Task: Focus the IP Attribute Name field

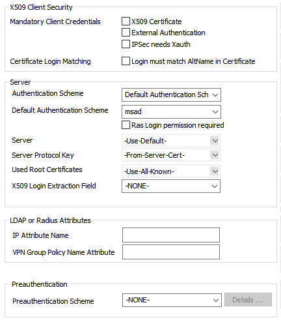Action: [171, 235]
